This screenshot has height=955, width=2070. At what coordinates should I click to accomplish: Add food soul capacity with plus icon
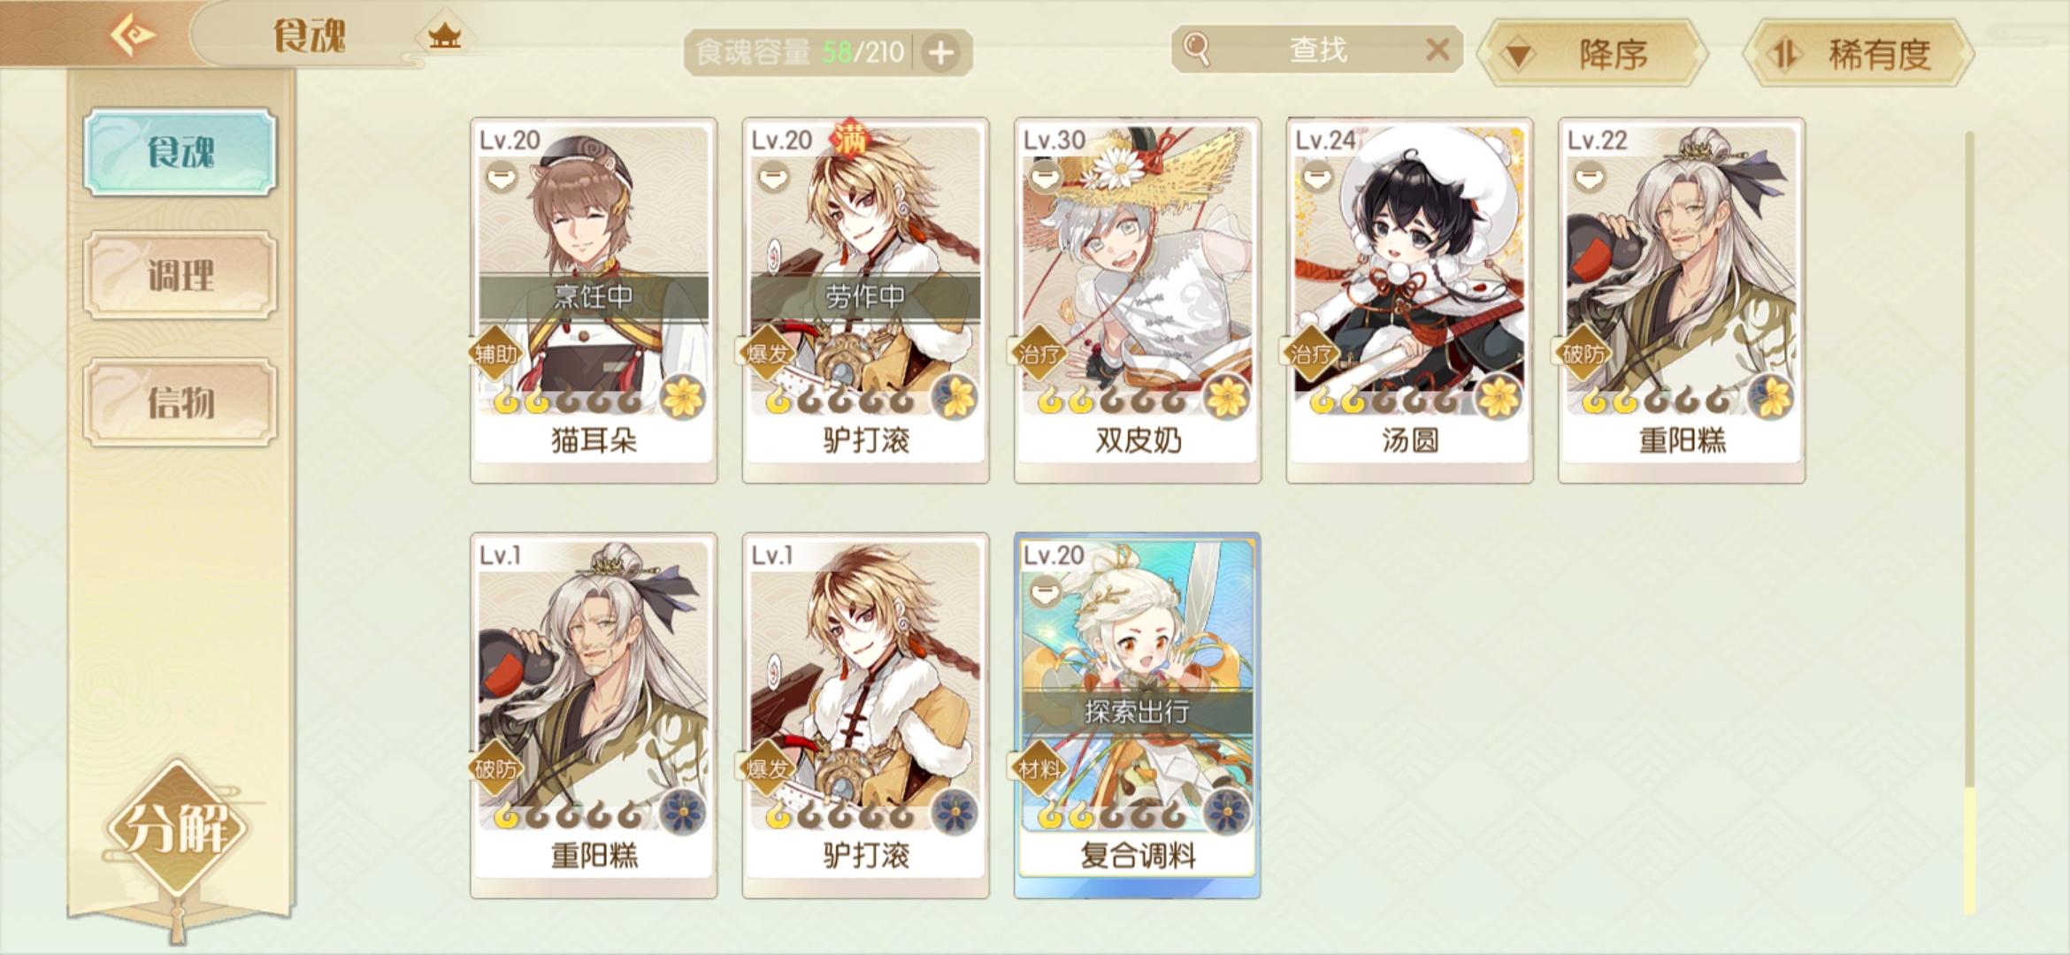940,53
